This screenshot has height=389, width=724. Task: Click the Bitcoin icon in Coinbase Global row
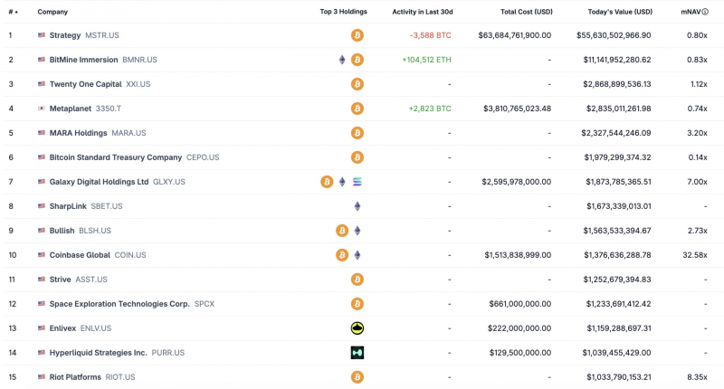[x=342, y=255]
